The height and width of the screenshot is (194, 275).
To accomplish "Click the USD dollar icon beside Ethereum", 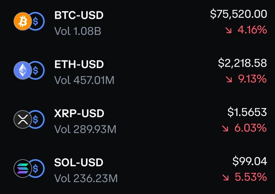I will point(37,71).
